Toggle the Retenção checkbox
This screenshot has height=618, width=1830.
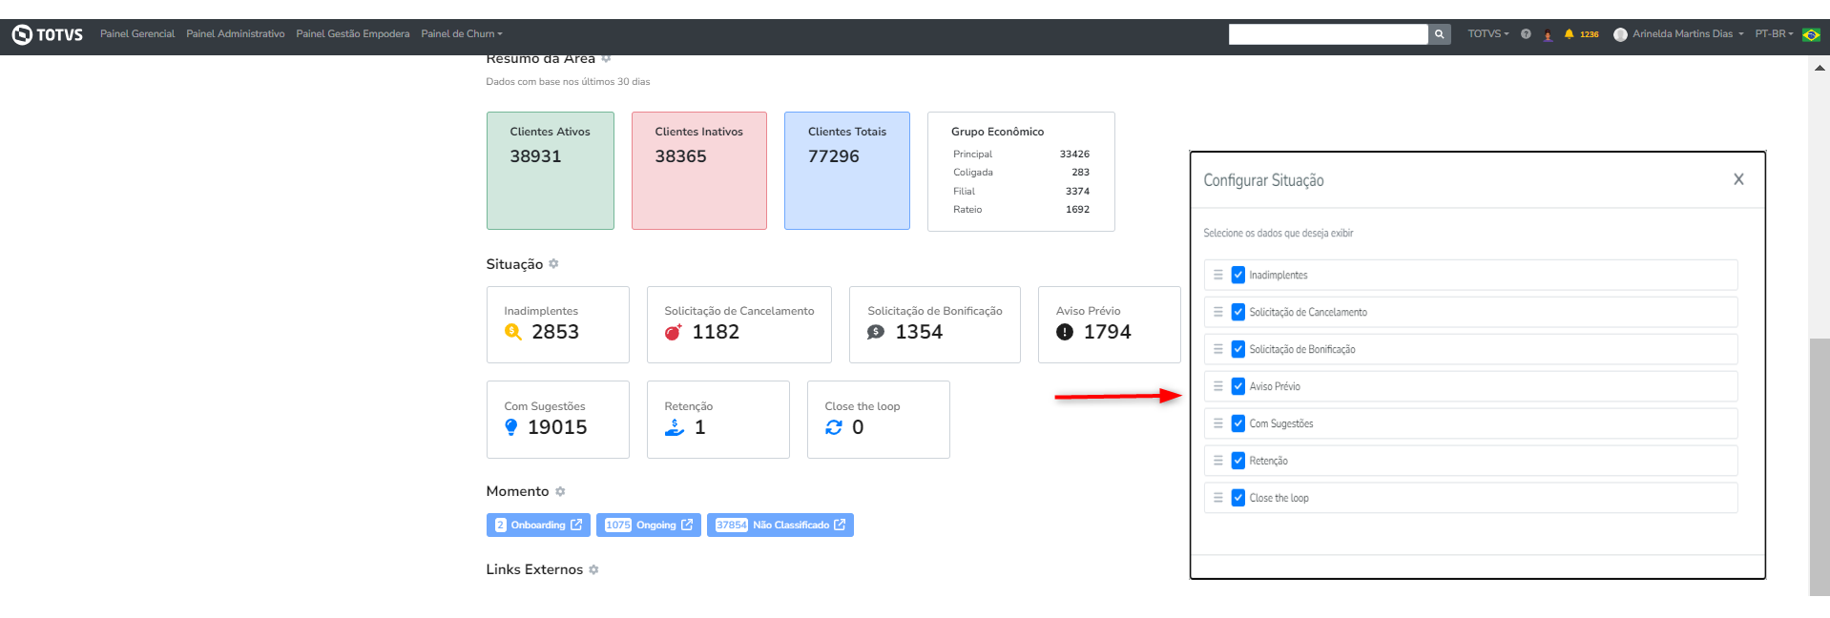pos(1238,461)
